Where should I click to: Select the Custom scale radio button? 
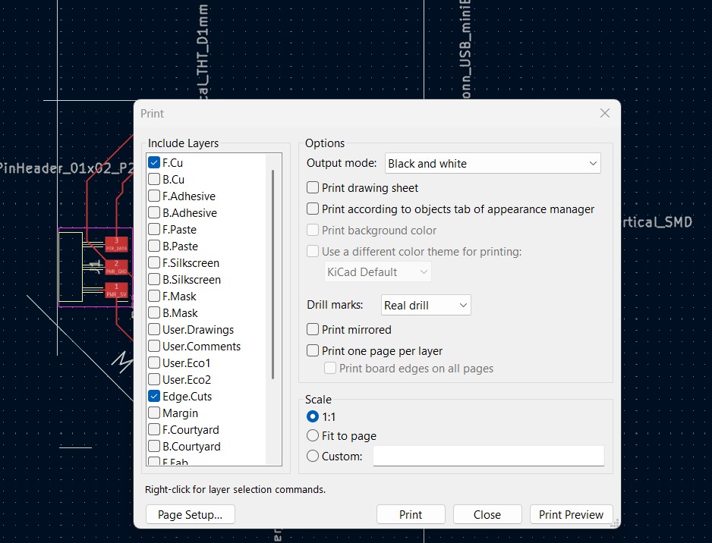pyautogui.click(x=313, y=456)
